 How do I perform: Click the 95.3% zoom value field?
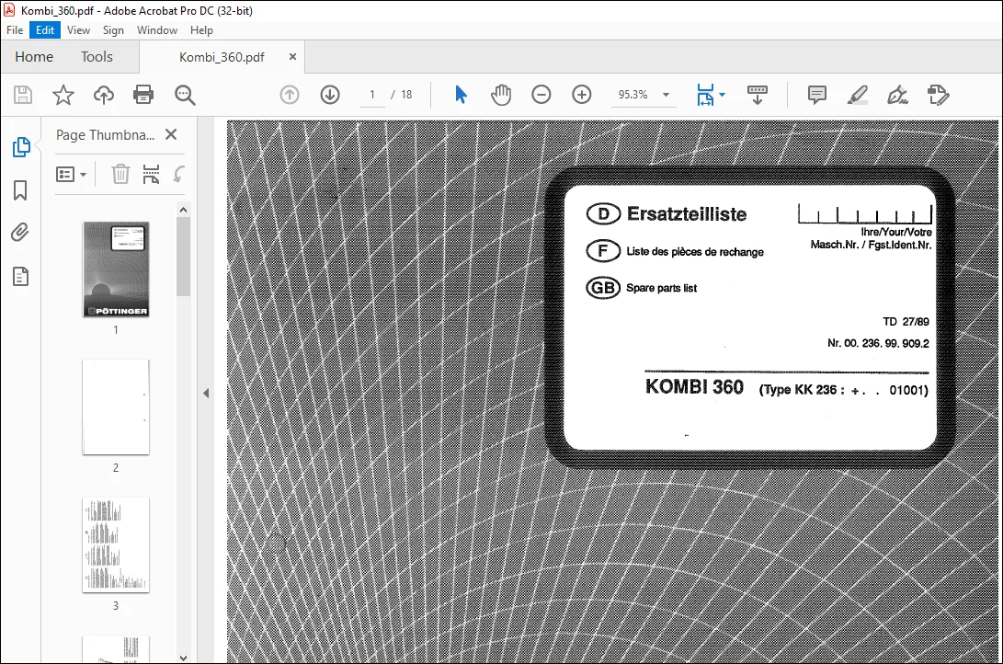(633, 95)
